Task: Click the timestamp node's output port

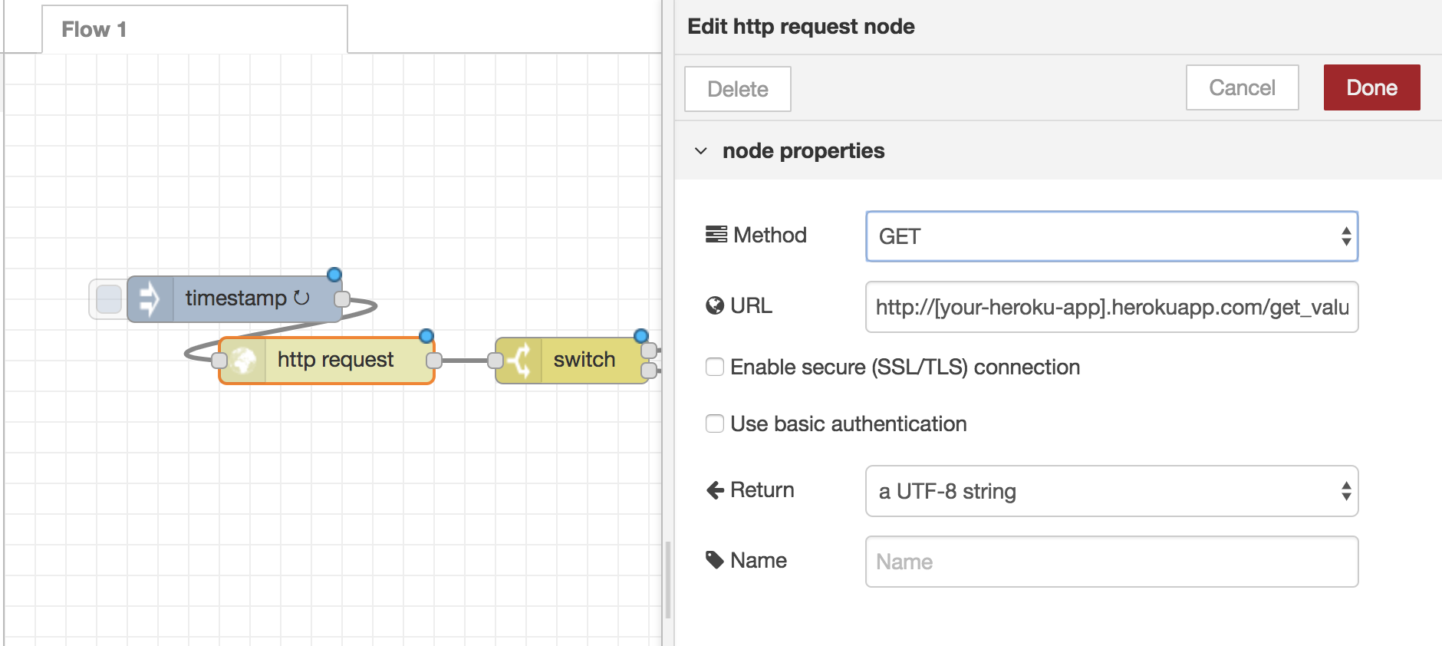Action: point(342,298)
